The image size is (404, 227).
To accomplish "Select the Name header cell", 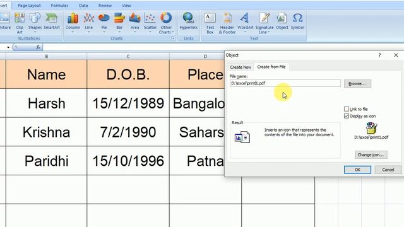I will point(46,74).
